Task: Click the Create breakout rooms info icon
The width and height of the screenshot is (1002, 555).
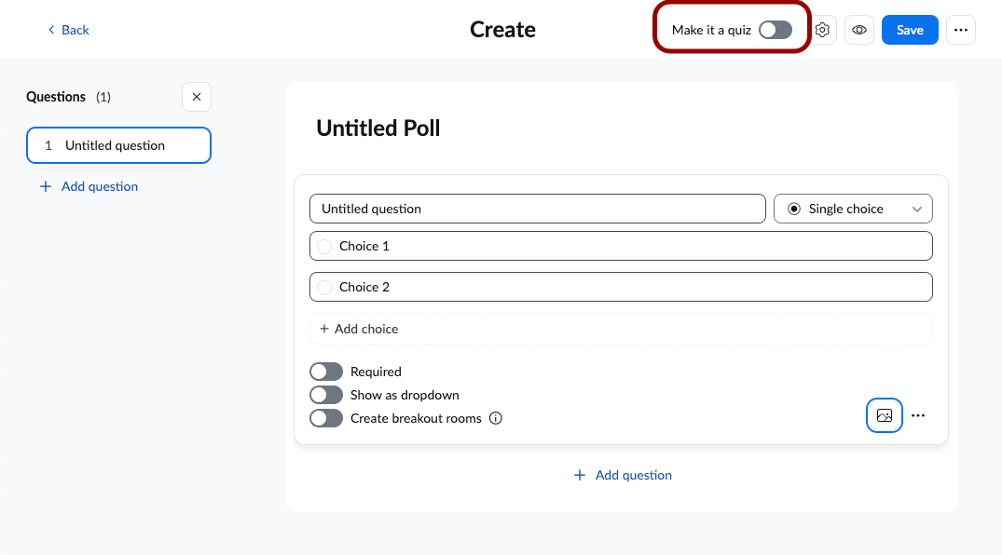Action: point(495,418)
